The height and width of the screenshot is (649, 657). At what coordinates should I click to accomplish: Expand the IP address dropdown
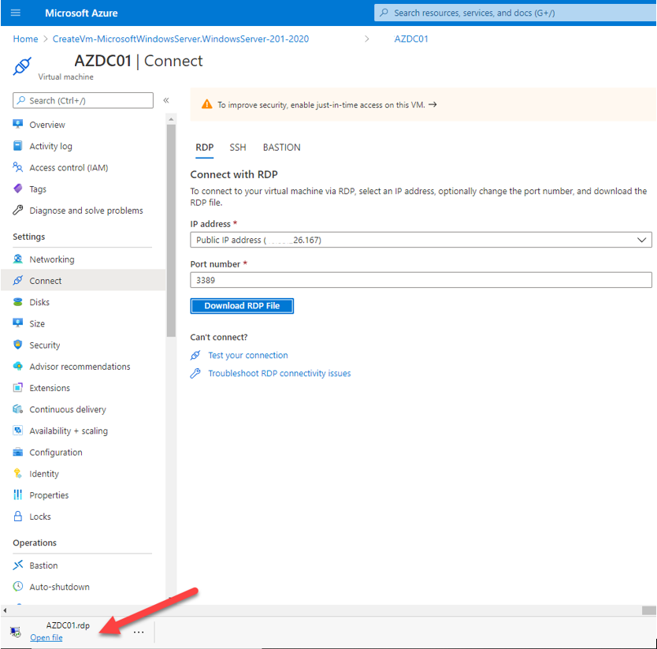click(641, 240)
